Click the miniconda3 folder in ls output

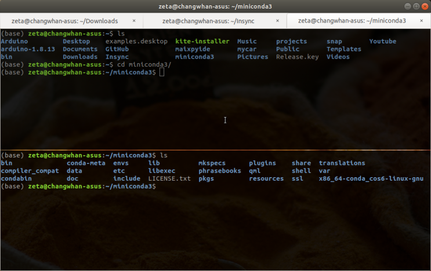(x=194, y=57)
